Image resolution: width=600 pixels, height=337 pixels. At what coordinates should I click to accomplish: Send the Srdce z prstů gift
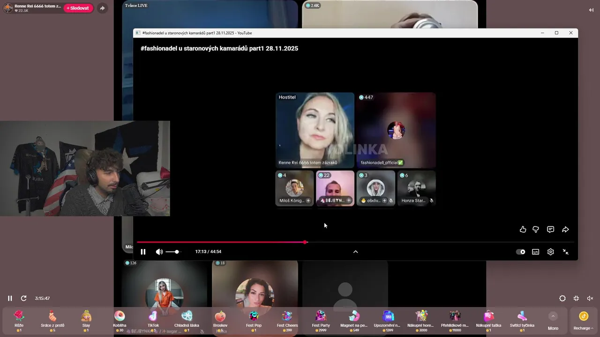52,321
